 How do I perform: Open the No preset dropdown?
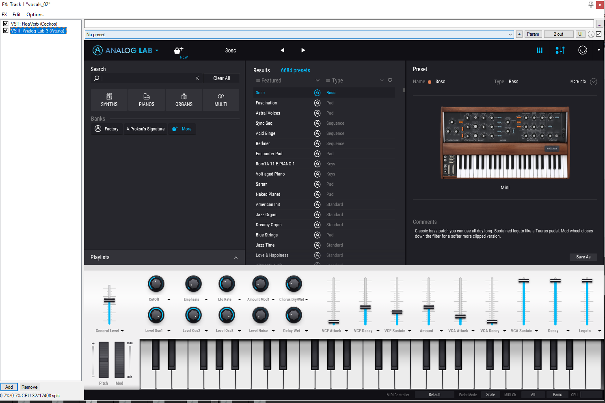coord(511,34)
